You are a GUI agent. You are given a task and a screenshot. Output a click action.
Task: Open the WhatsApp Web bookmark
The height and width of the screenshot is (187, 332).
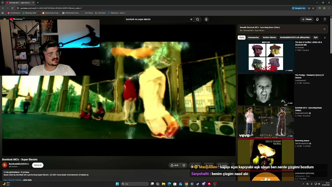(x=29, y=13)
